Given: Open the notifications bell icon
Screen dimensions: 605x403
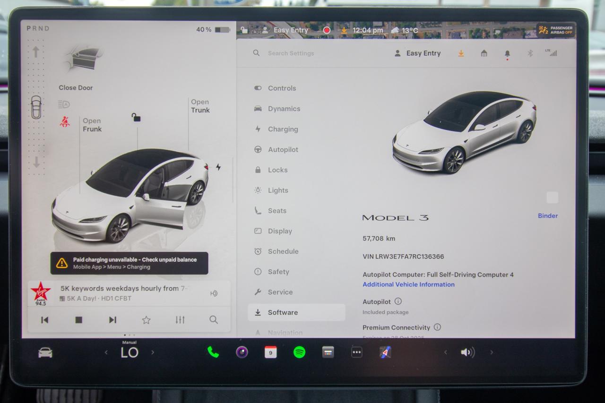Looking at the screenshot, I should 507,53.
